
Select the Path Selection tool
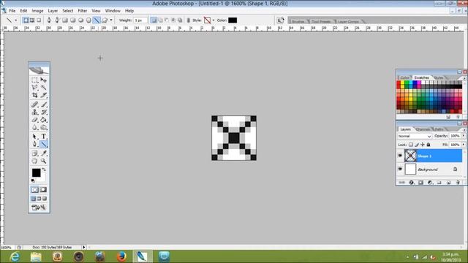click(34, 137)
